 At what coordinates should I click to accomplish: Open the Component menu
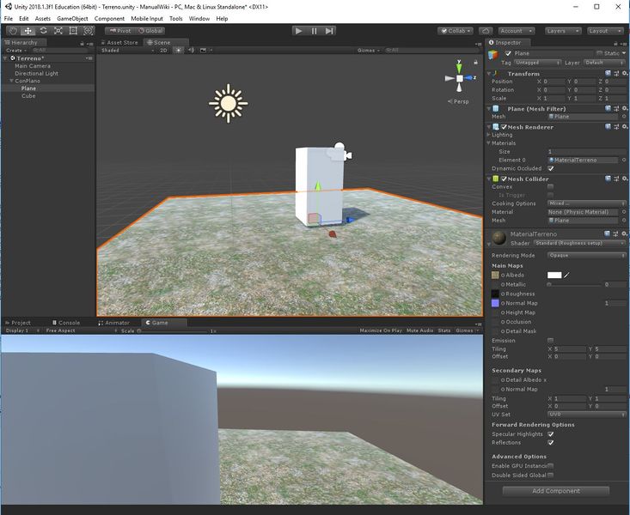[x=109, y=19]
